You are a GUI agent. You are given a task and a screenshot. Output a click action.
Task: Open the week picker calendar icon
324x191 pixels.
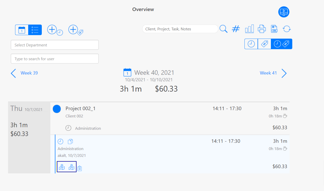(127, 73)
